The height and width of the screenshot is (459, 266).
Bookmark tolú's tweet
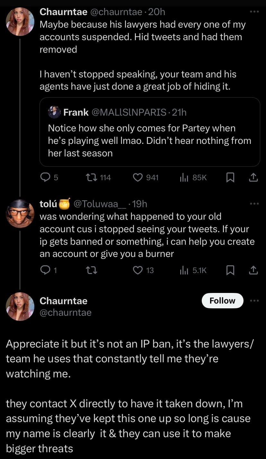pos(230,270)
